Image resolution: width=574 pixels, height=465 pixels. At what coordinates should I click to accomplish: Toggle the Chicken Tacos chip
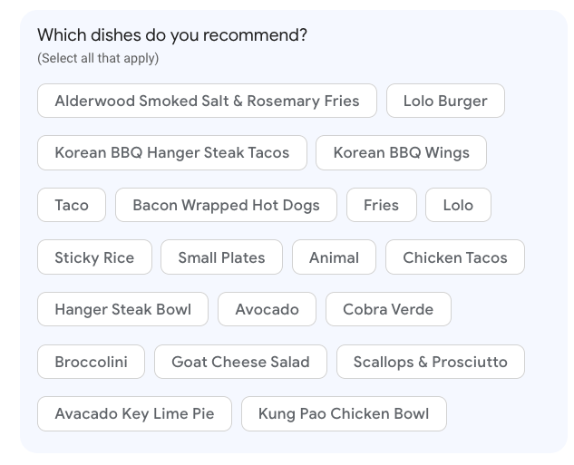(x=454, y=257)
